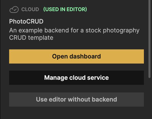Viewport: 152px width, 119px height.
Task: Select the PhotoCRUD backend title
Action: (26, 22)
